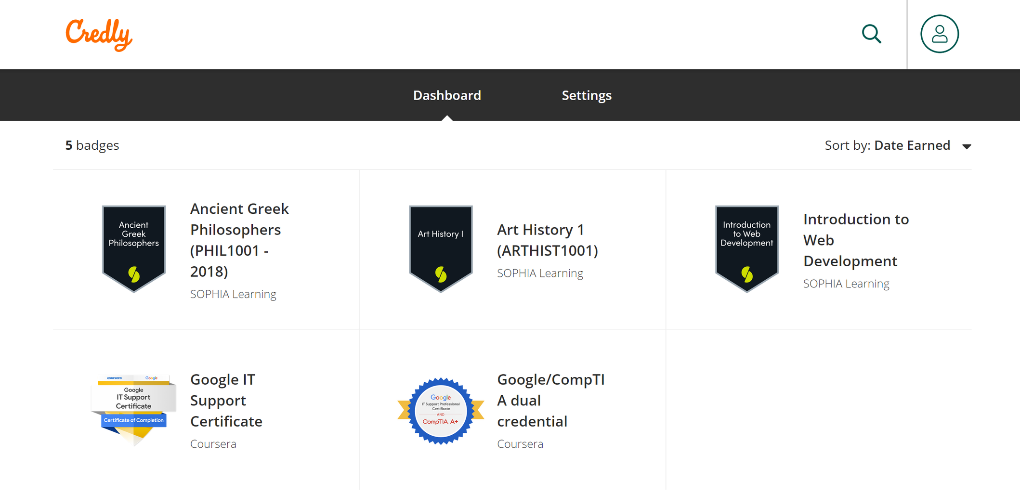Open the Art History 1 (ARTHIST1001) title link
The width and height of the screenshot is (1020, 493).
(547, 240)
